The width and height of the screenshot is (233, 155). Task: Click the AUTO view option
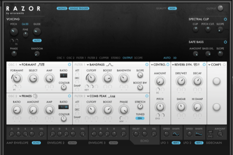pos(167,58)
